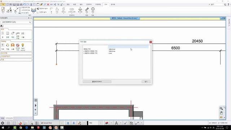The height and width of the screenshot is (130, 231).
Task: Open a file with the folder icon
Action: [x=11, y=5]
